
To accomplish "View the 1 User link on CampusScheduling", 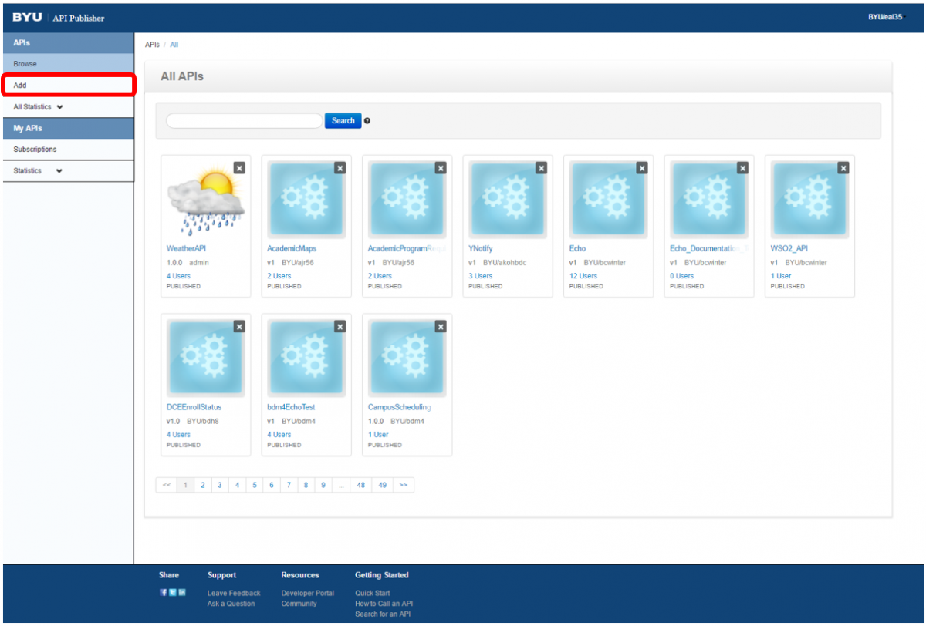I will [378, 435].
